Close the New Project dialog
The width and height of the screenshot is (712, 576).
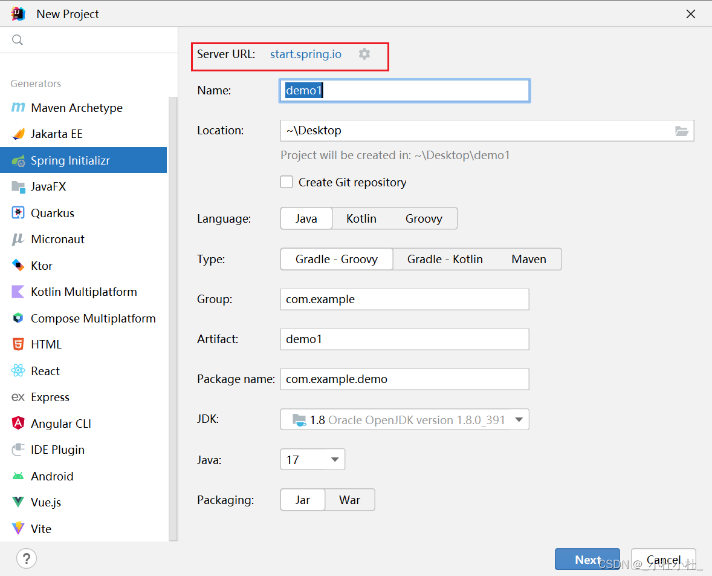click(x=691, y=14)
